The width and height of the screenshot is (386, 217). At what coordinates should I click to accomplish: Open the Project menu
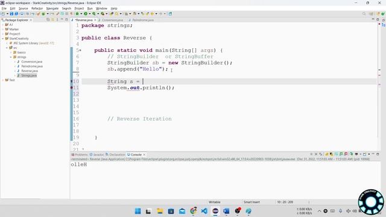[x=79, y=8]
